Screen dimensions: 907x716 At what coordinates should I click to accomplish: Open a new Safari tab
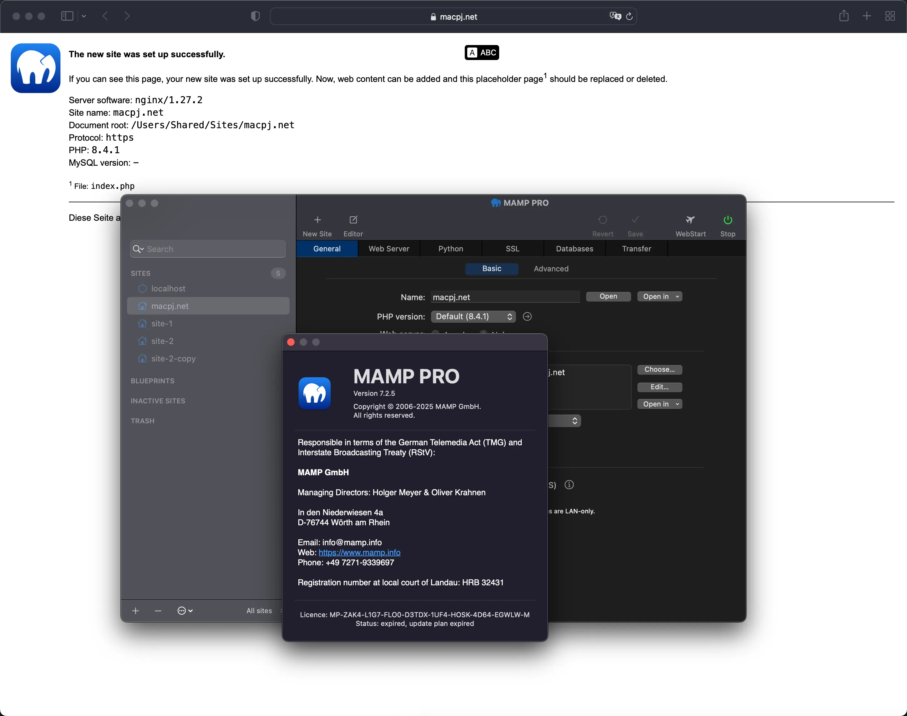tap(867, 16)
